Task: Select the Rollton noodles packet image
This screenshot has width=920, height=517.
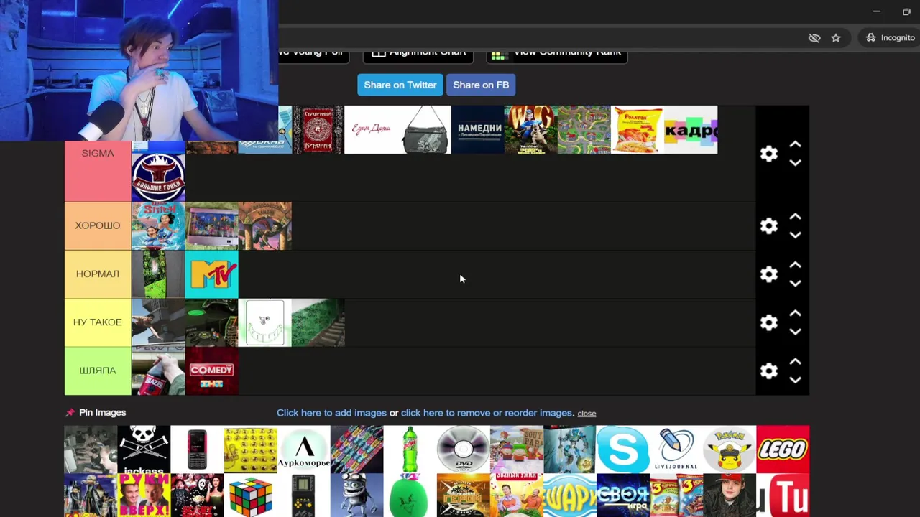Action: [638, 130]
